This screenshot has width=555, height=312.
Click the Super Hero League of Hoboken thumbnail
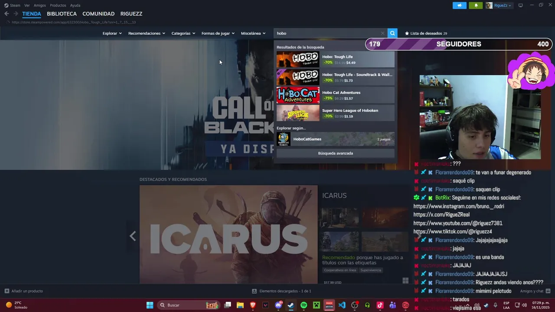pos(298,113)
